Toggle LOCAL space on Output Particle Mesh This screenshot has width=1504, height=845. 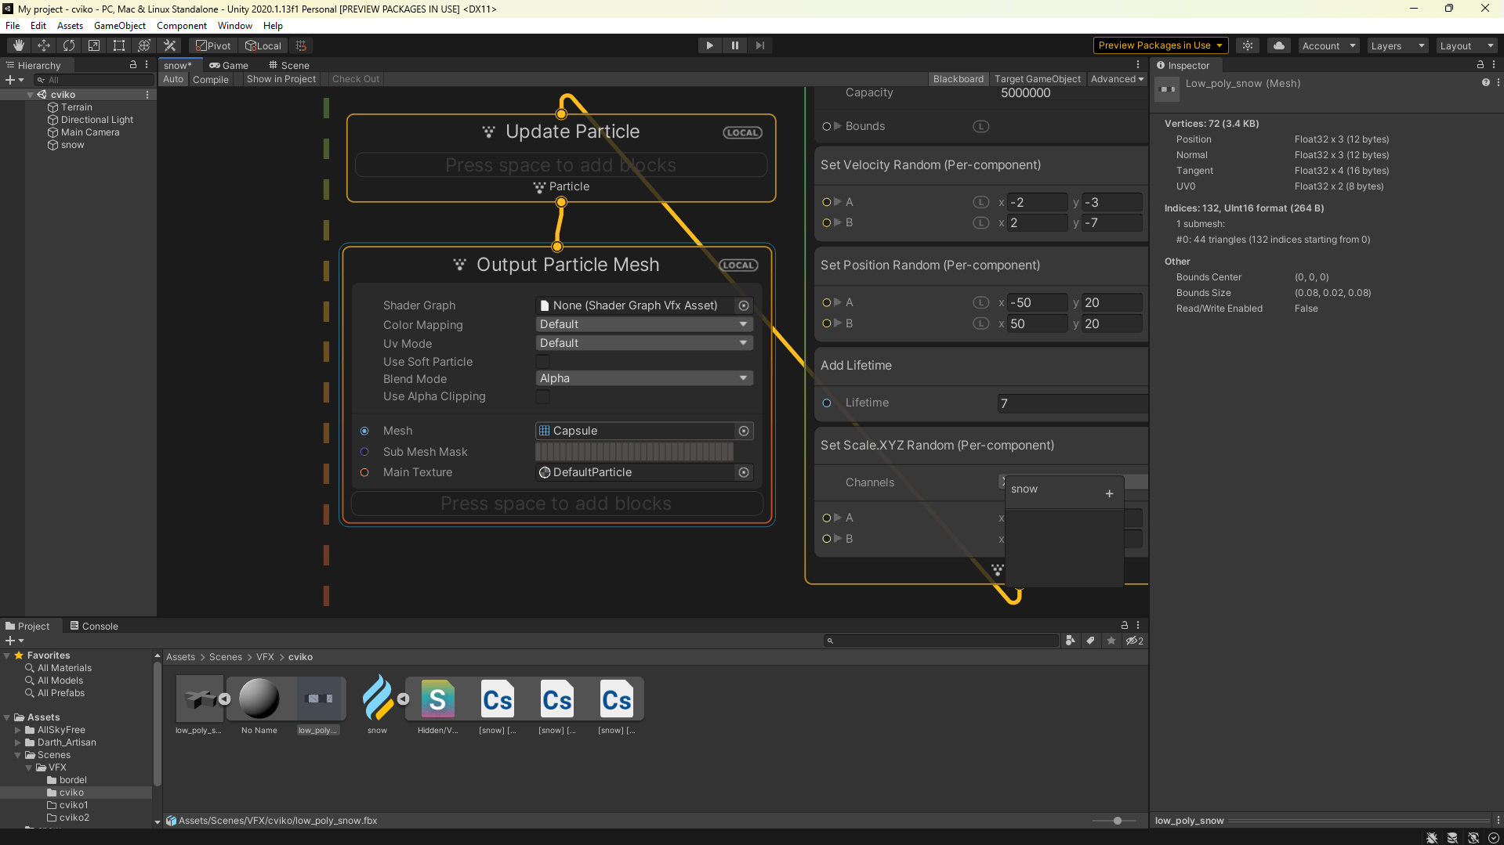click(x=738, y=265)
